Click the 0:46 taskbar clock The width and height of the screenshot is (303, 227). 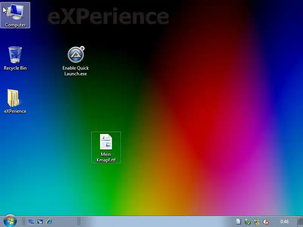284,222
